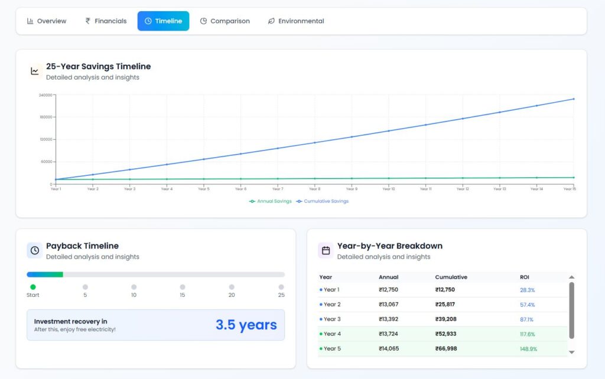Click the payback progress bar
Viewport: 605px width, 379px height.
(155, 275)
